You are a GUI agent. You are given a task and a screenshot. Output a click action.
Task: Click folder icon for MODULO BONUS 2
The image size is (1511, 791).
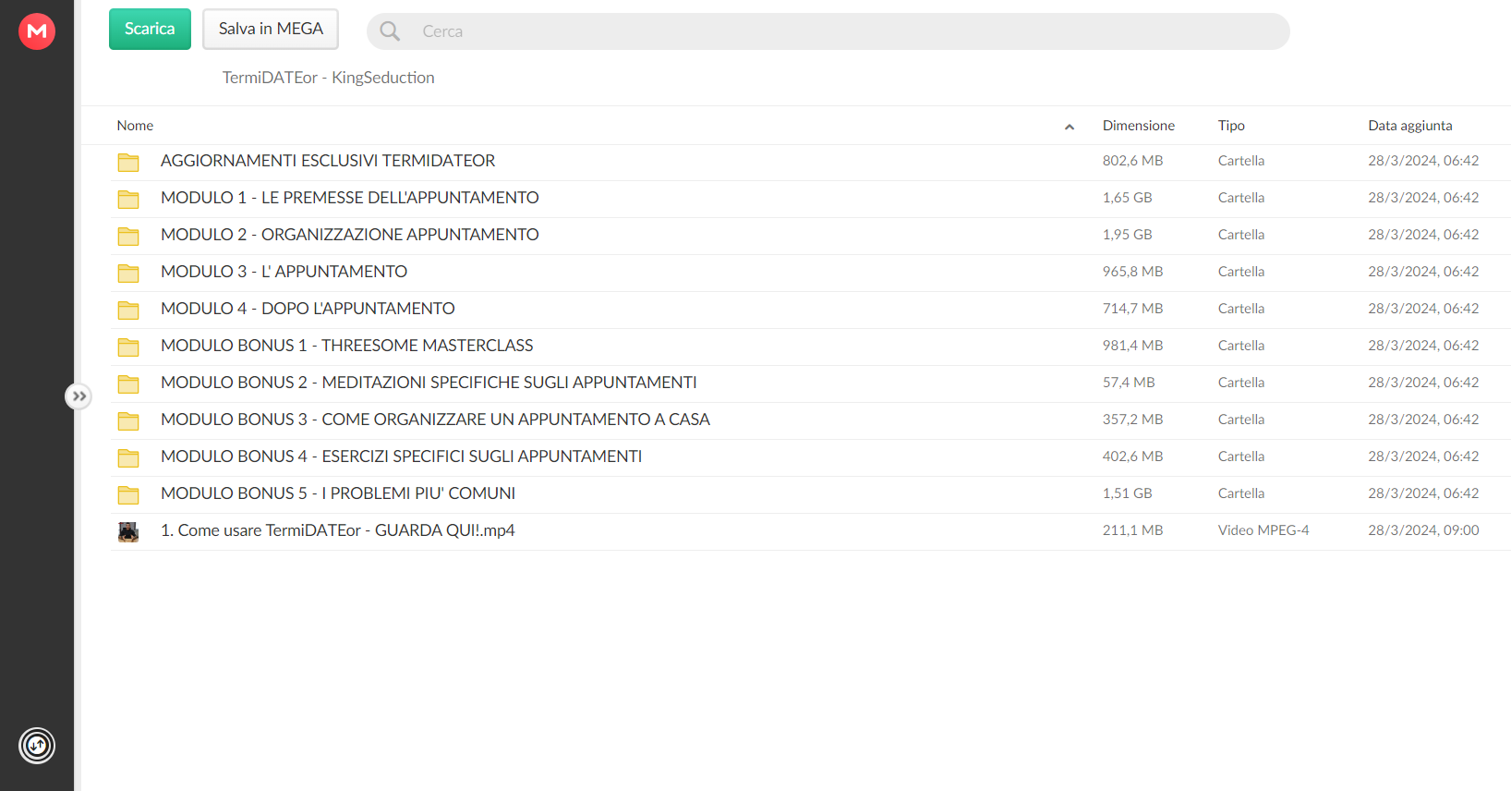[128, 384]
